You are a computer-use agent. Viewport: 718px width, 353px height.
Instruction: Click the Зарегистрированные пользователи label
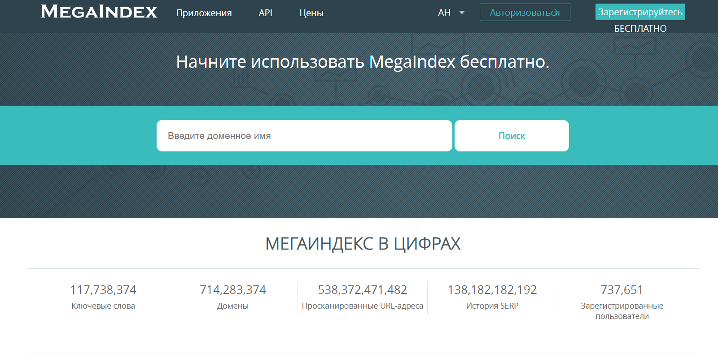[x=622, y=311]
